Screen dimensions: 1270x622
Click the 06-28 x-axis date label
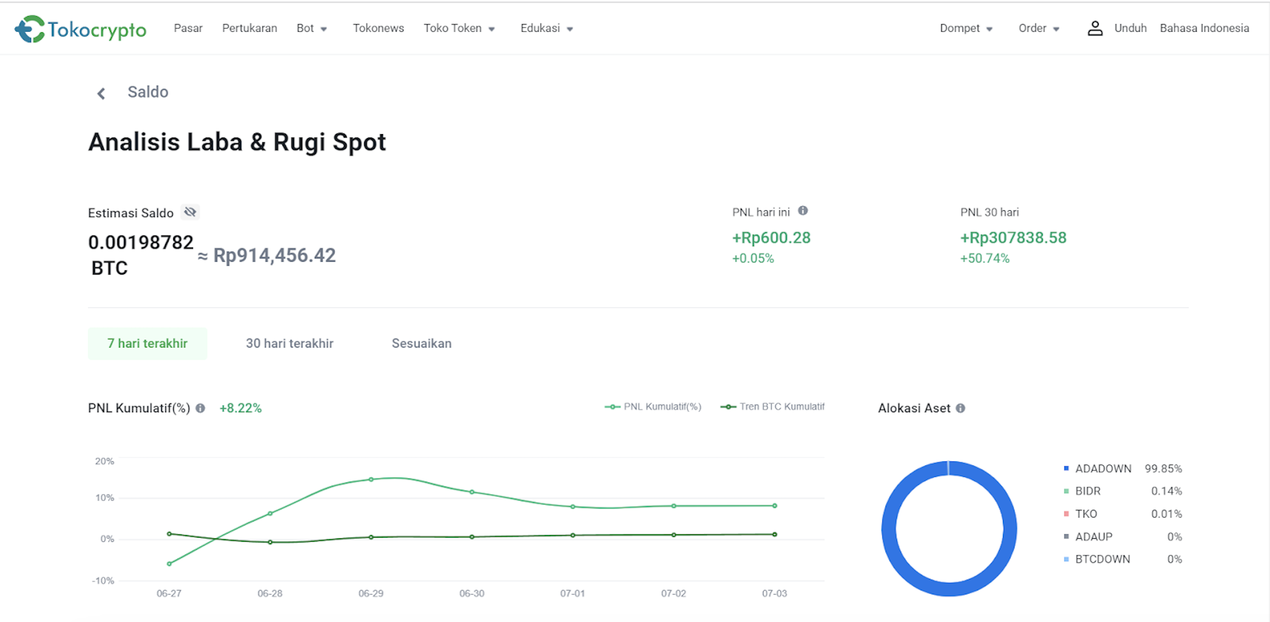pyautogui.click(x=270, y=594)
